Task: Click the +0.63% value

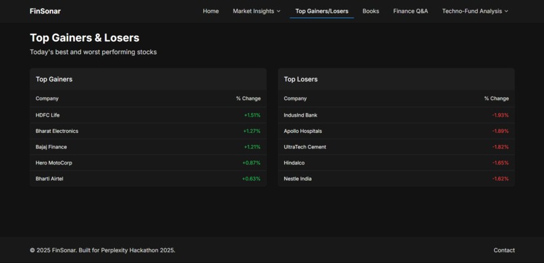Action: click(x=251, y=179)
